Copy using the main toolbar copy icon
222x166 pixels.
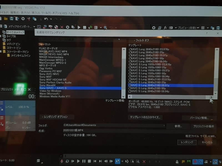tap(34, 19)
